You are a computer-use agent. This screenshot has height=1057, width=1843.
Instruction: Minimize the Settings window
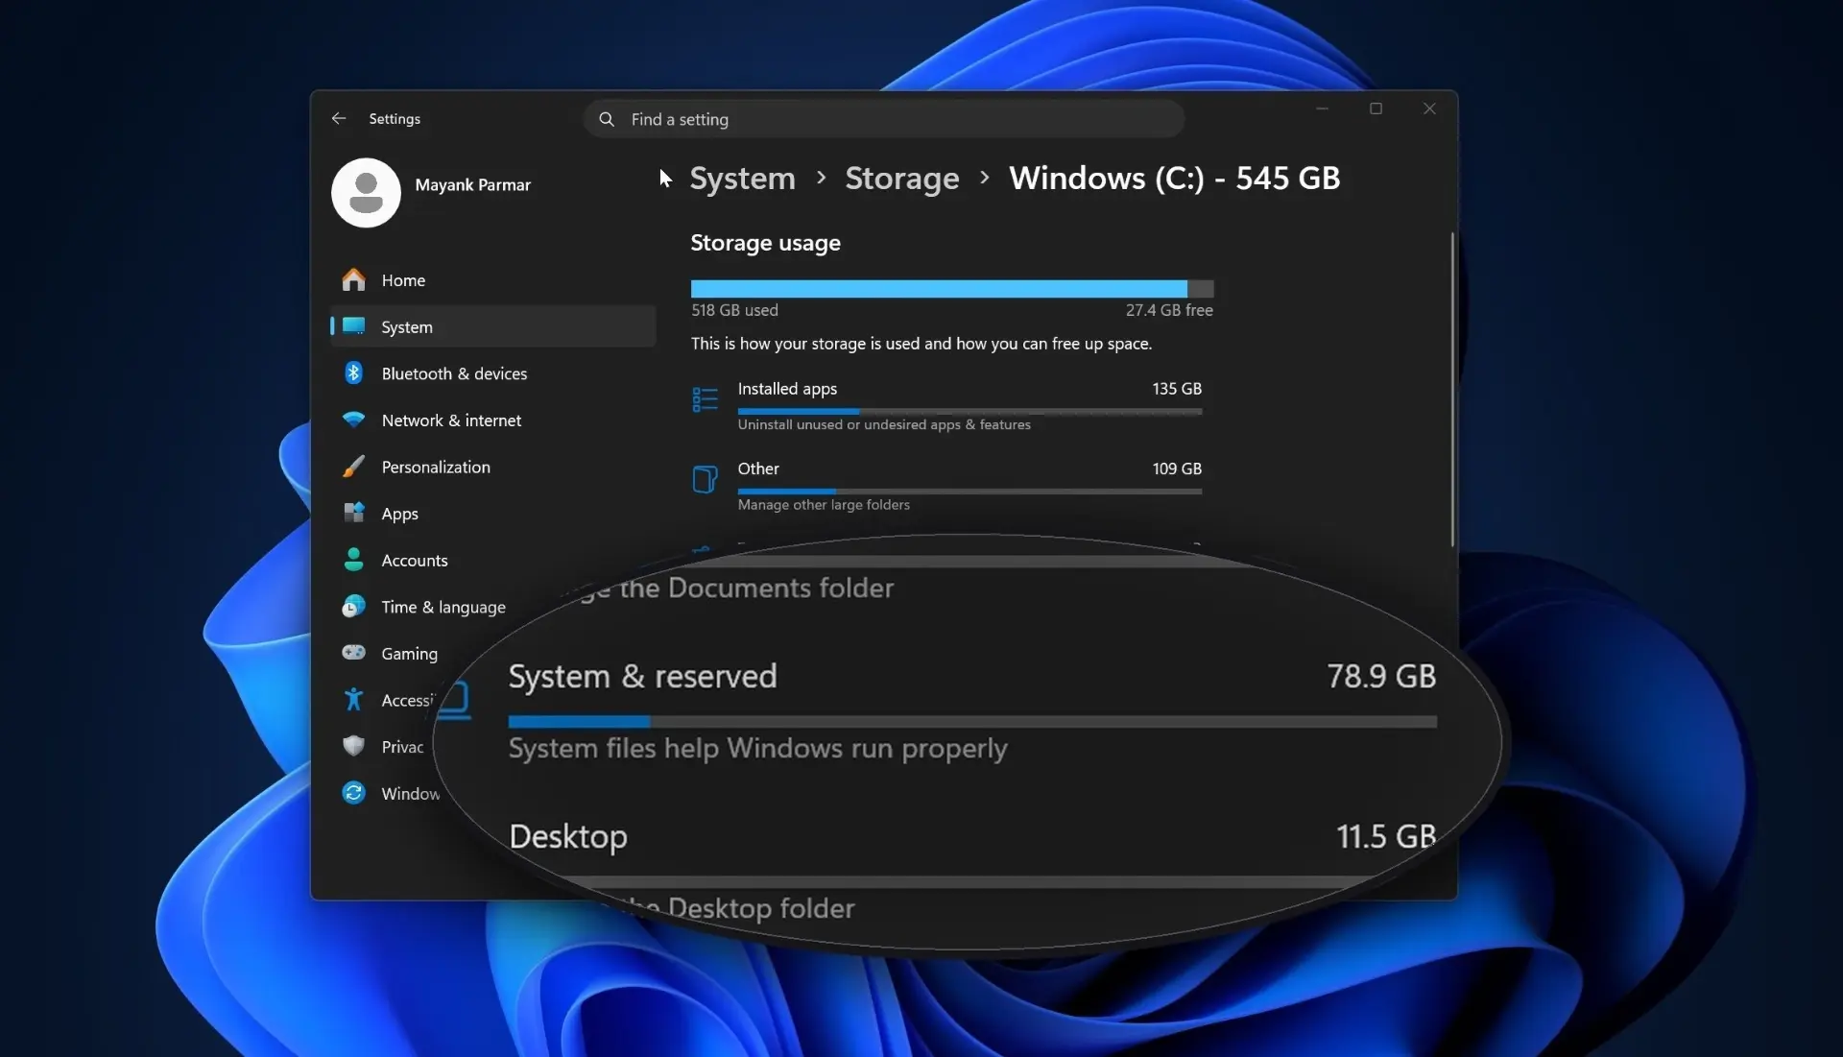[1322, 108]
